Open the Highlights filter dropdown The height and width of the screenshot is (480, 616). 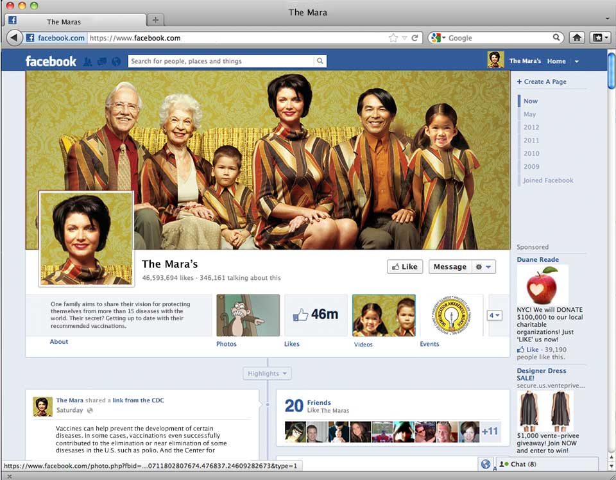click(x=267, y=373)
